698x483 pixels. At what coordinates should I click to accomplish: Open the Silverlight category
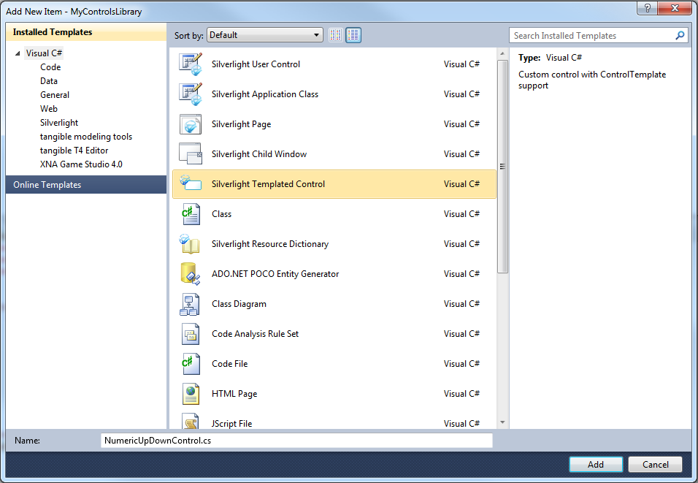pyautogui.click(x=58, y=123)
